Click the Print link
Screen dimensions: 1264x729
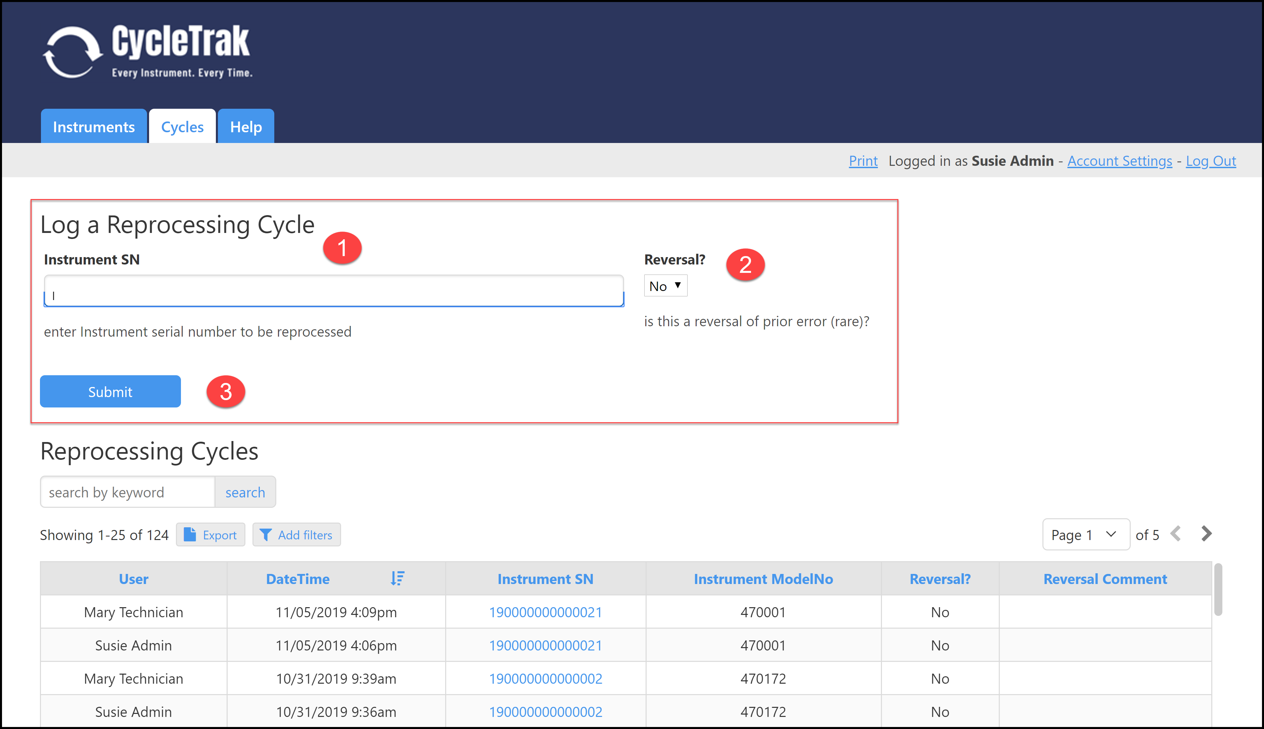863,161
